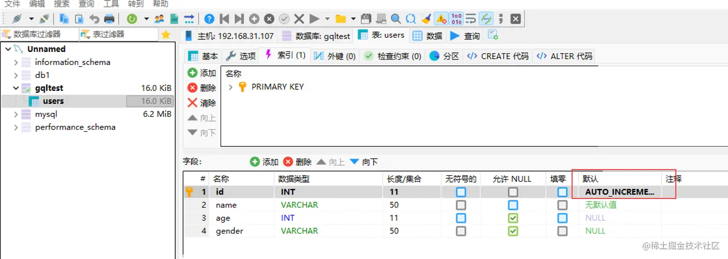Expand the performance_schema database node
This screenshot has height=259, width=728.
coord(16,127)
